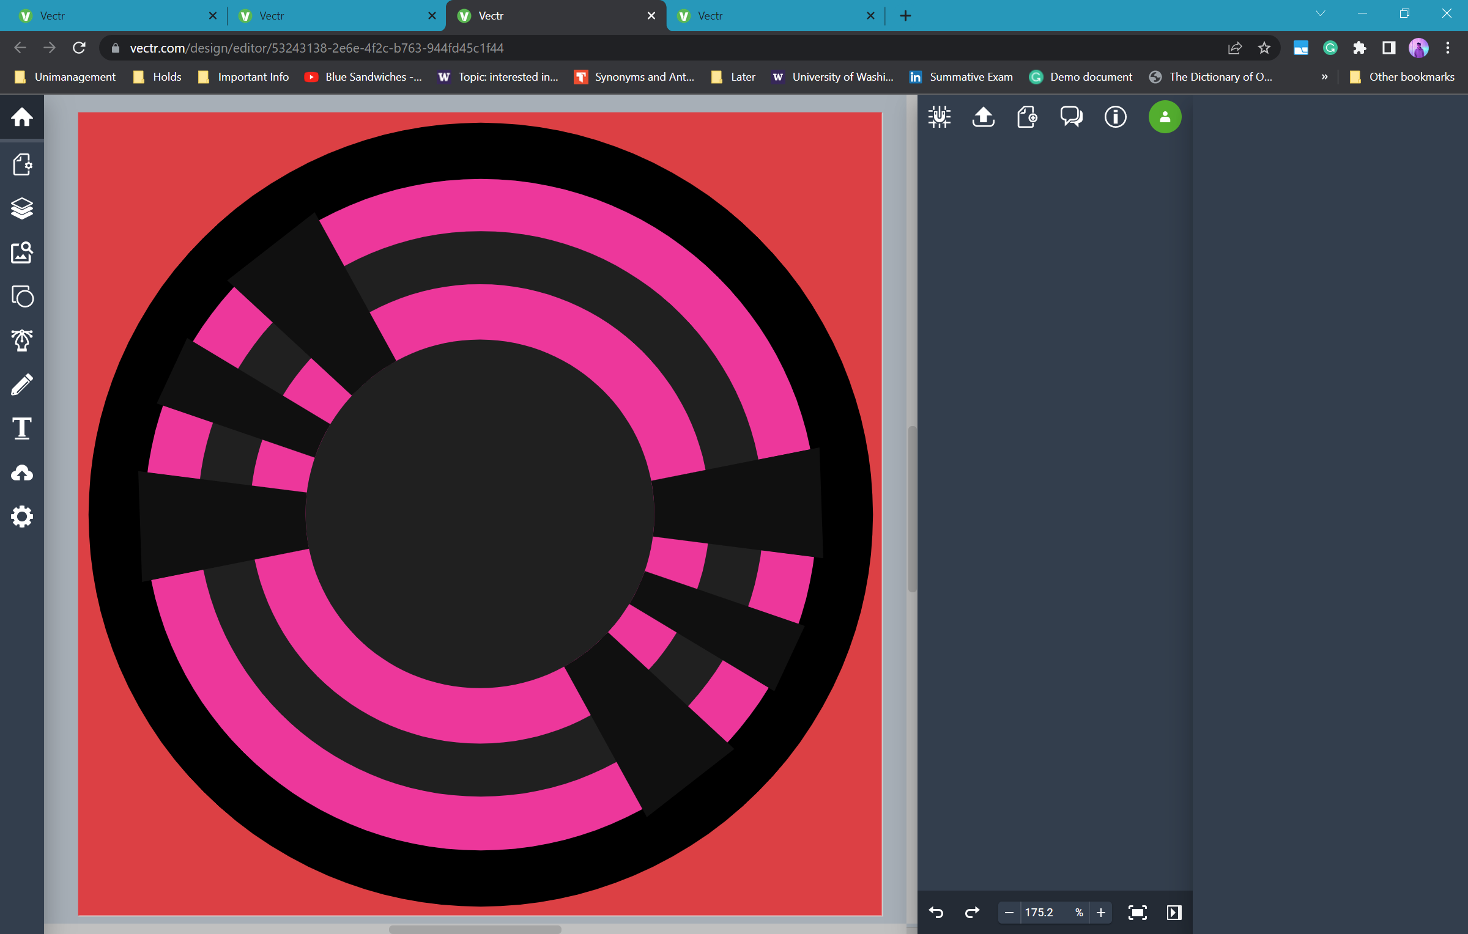Click the canvas horizontal scrollbar
This screenshot has width=1468, height=934.
click(475, 929)
